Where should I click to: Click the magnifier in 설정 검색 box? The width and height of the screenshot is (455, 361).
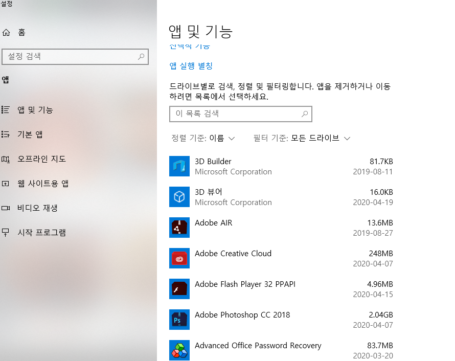(141, 57)
